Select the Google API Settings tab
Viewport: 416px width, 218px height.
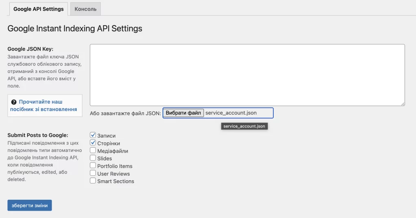[x=39, y=9]
